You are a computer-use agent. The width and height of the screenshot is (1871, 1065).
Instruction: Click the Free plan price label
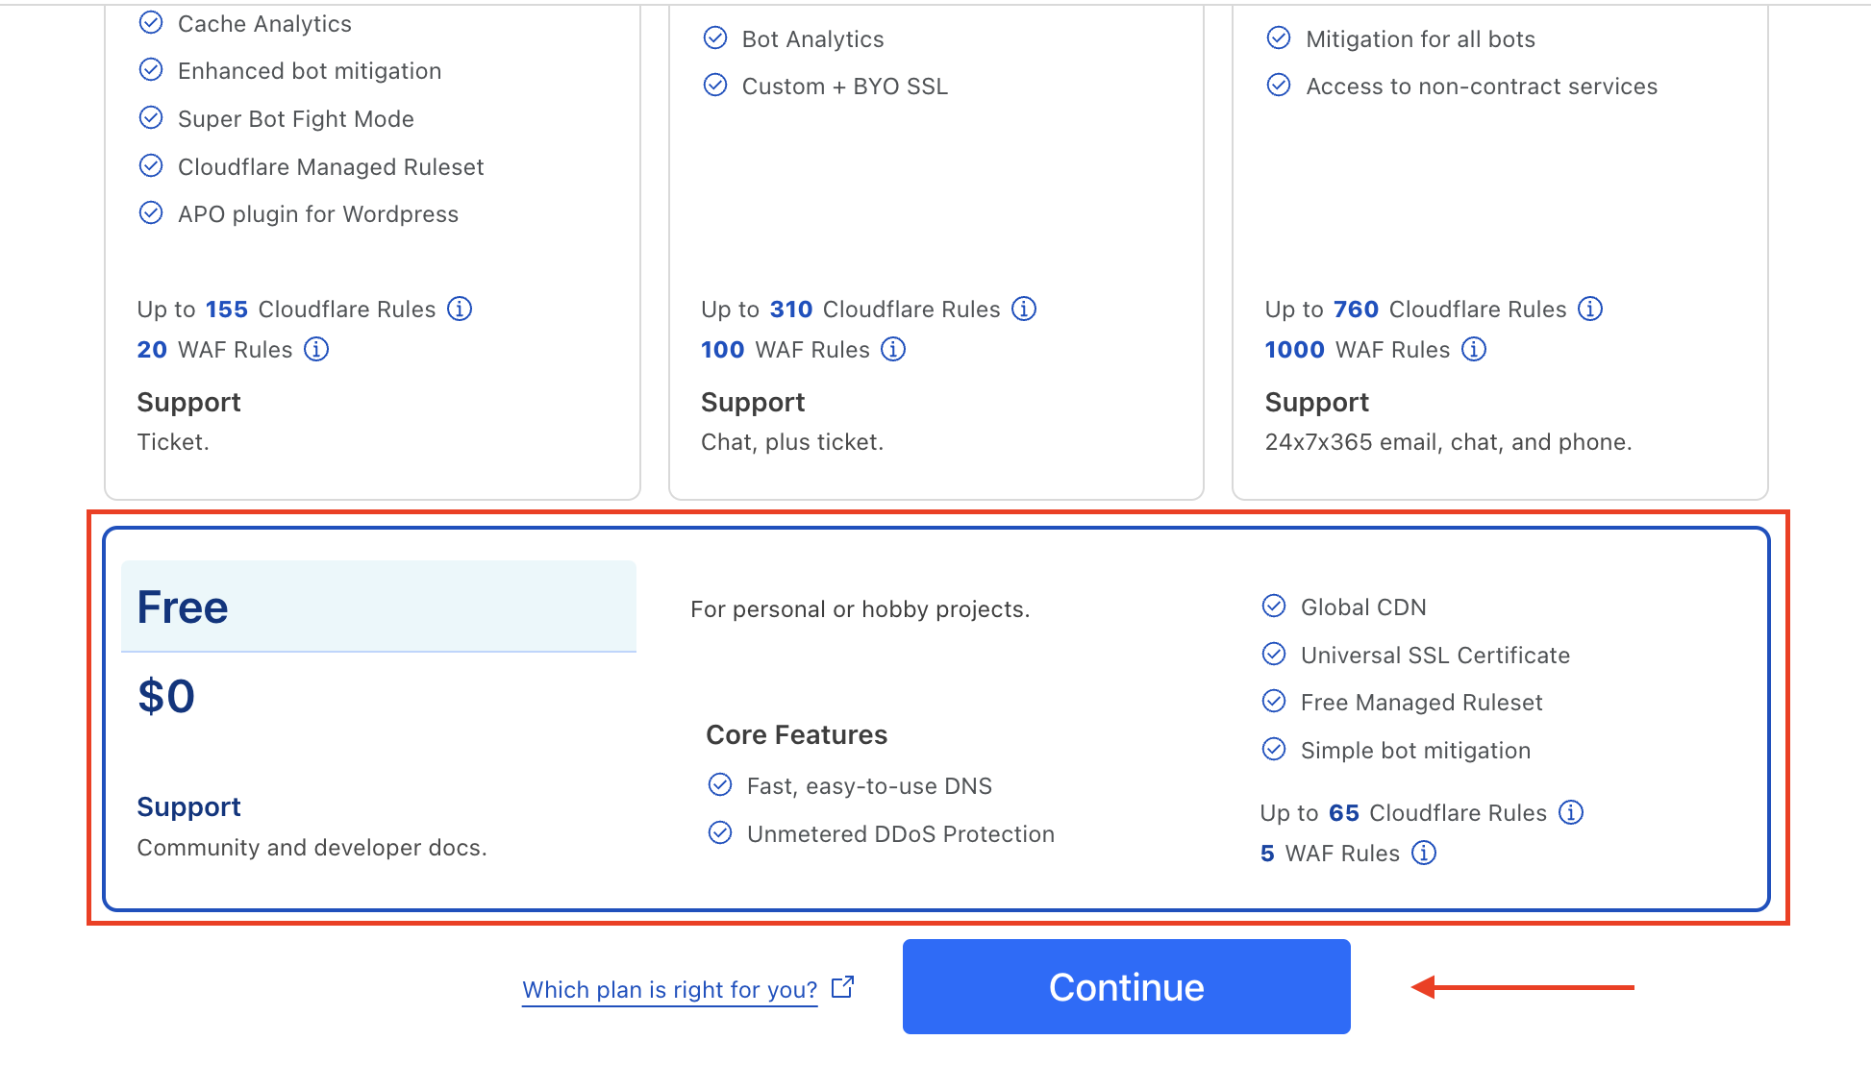[165, 695]
